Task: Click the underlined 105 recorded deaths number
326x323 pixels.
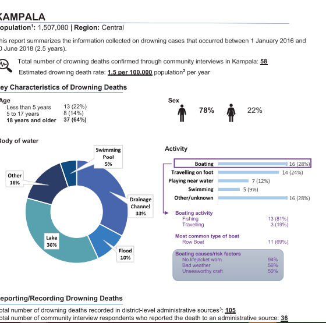Action: tap(231, 310)
